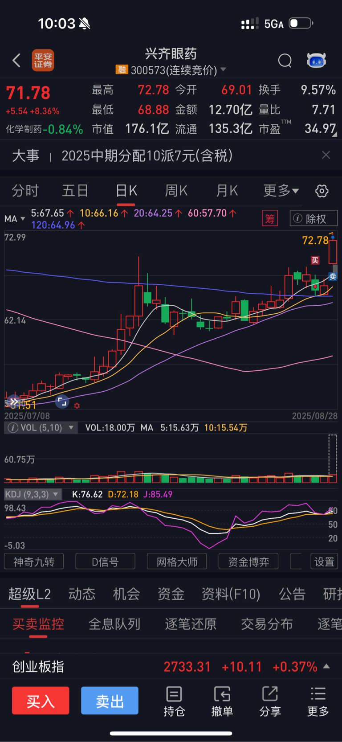Open indicator 设置 button
342x742 pixels.
point(324,562)
